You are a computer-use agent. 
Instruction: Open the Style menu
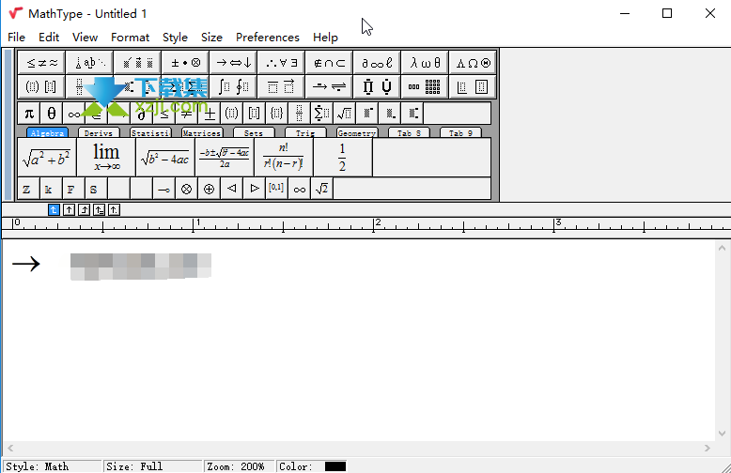pyautogui.click(x=175, y=38)
